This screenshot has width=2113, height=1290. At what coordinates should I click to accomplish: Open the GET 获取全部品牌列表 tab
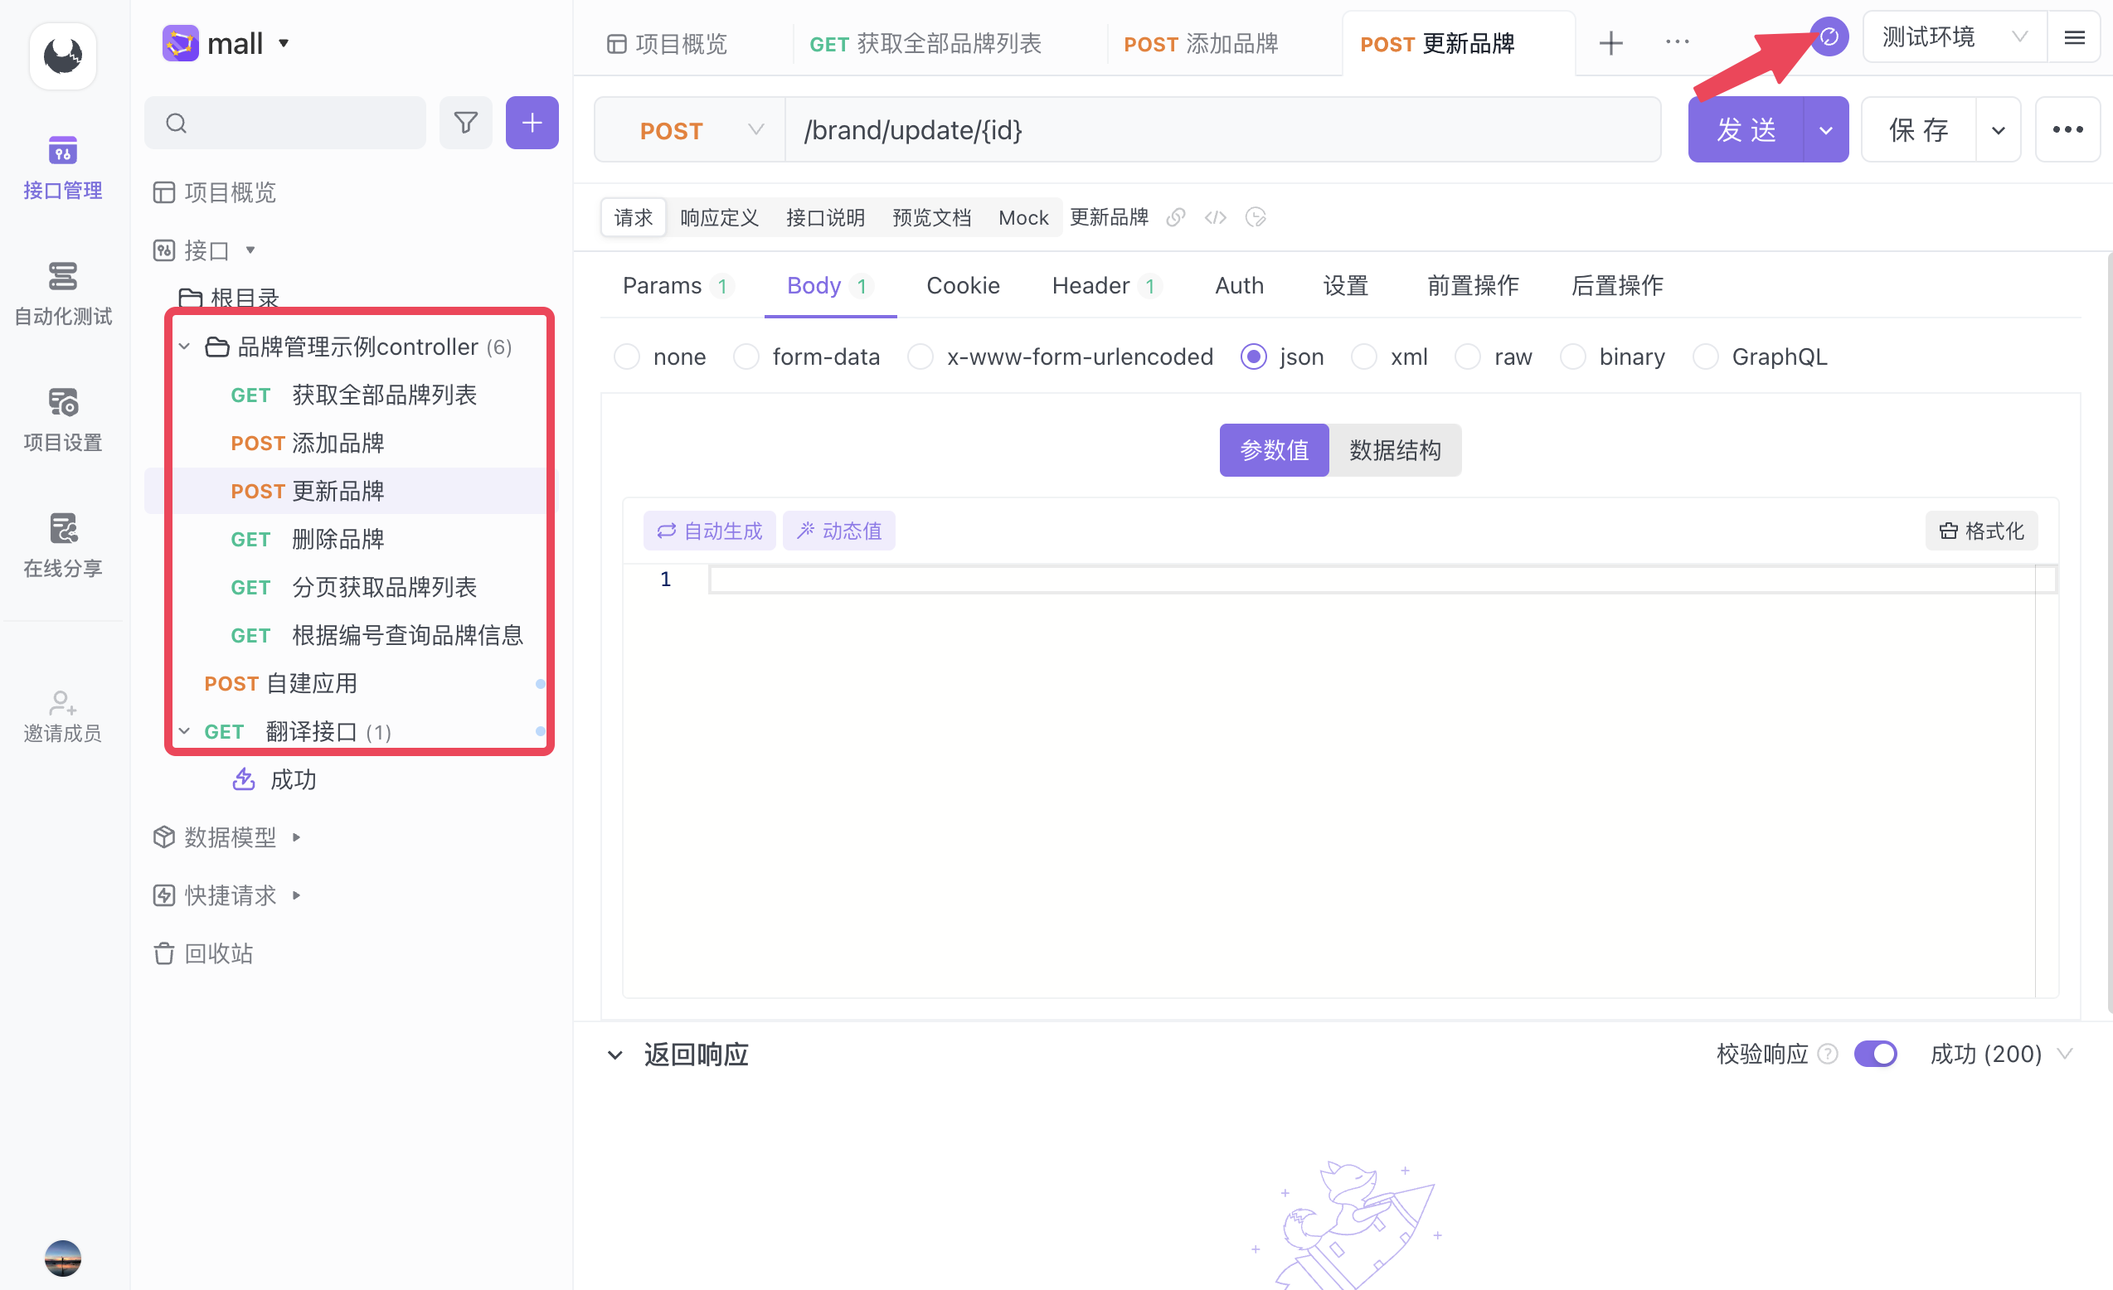point(925,44)
